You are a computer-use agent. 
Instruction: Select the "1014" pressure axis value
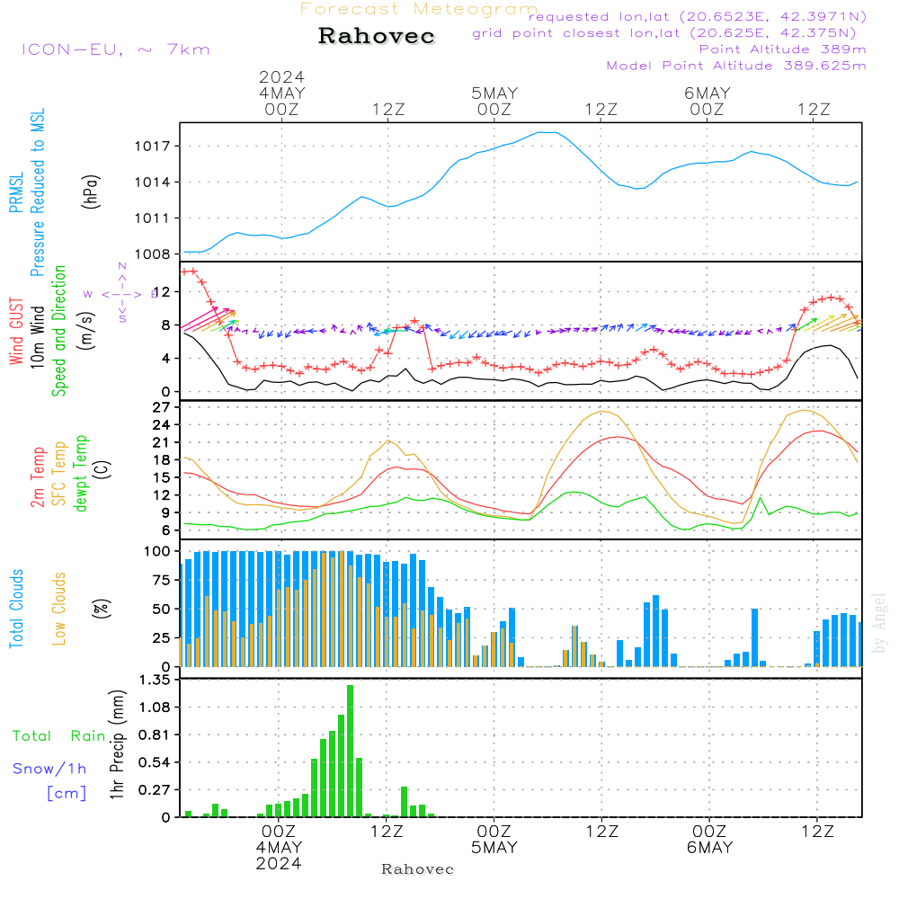[153, 182]
